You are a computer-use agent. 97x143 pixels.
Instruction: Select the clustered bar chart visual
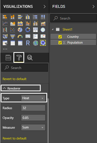(20, 17)
